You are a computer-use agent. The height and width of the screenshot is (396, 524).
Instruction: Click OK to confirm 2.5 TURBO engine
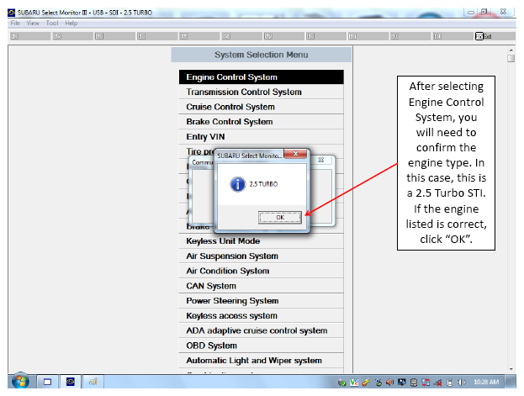[x=280, y=217]
